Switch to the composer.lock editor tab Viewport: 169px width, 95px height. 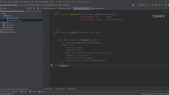[x=99, y=8]
